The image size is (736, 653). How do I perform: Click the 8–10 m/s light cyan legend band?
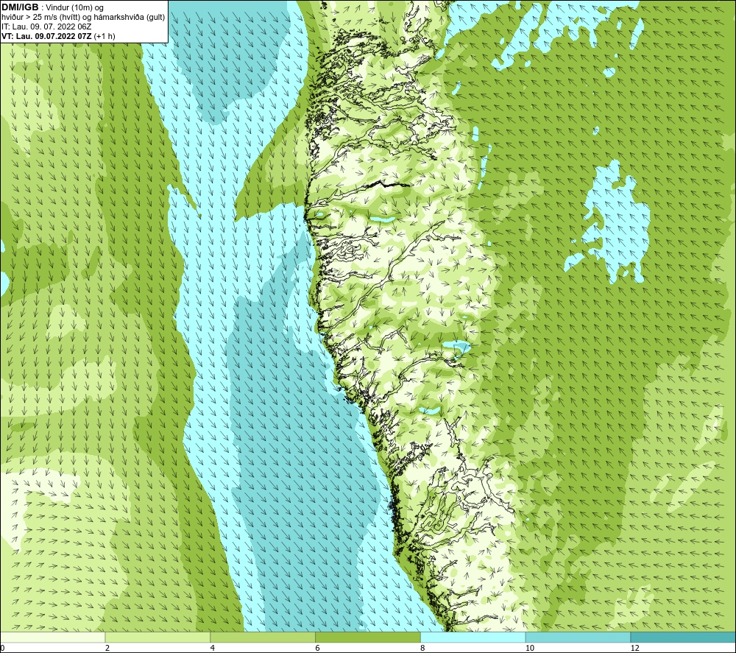click(473, 637)
